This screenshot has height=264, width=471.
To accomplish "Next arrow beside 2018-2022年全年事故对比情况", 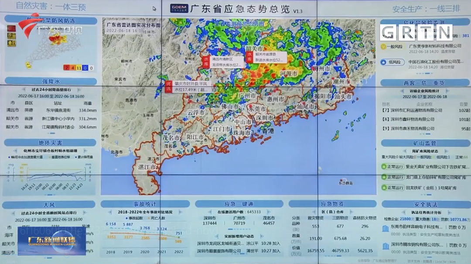I will coord(180,212).
